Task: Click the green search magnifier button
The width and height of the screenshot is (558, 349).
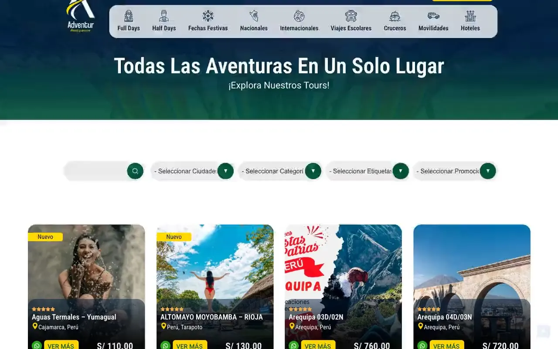Action: pyautogui.click(x=135, y=171)
